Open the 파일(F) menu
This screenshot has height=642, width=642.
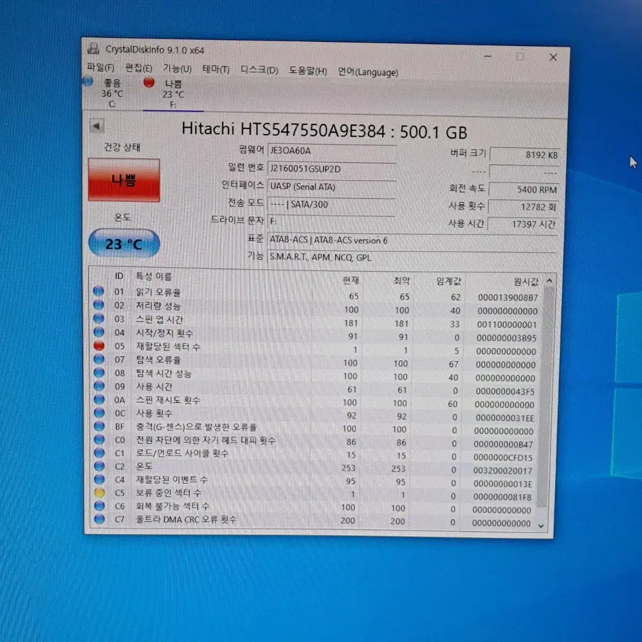(100, 67)
